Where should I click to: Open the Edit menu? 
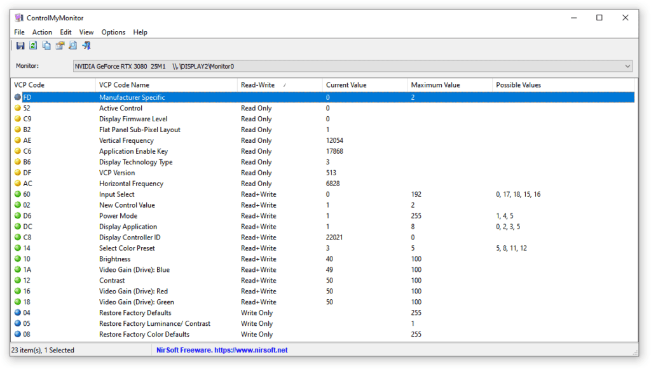pyautogui.click(x=65, y=32)
